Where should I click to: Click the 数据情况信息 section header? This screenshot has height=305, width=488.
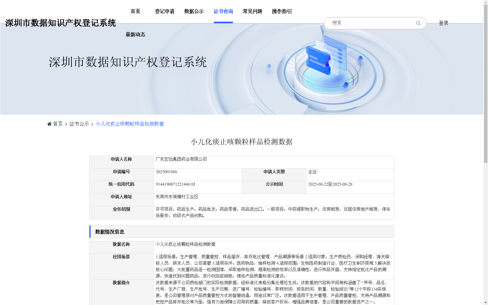pyautogui.click(x=242, y=232)
